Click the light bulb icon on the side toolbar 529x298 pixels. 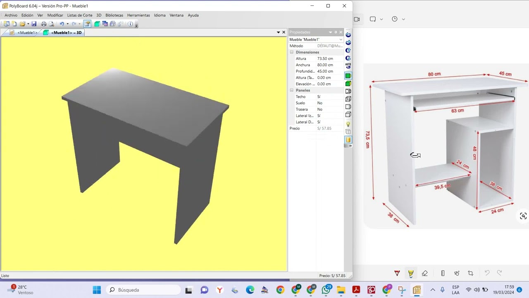348,124
